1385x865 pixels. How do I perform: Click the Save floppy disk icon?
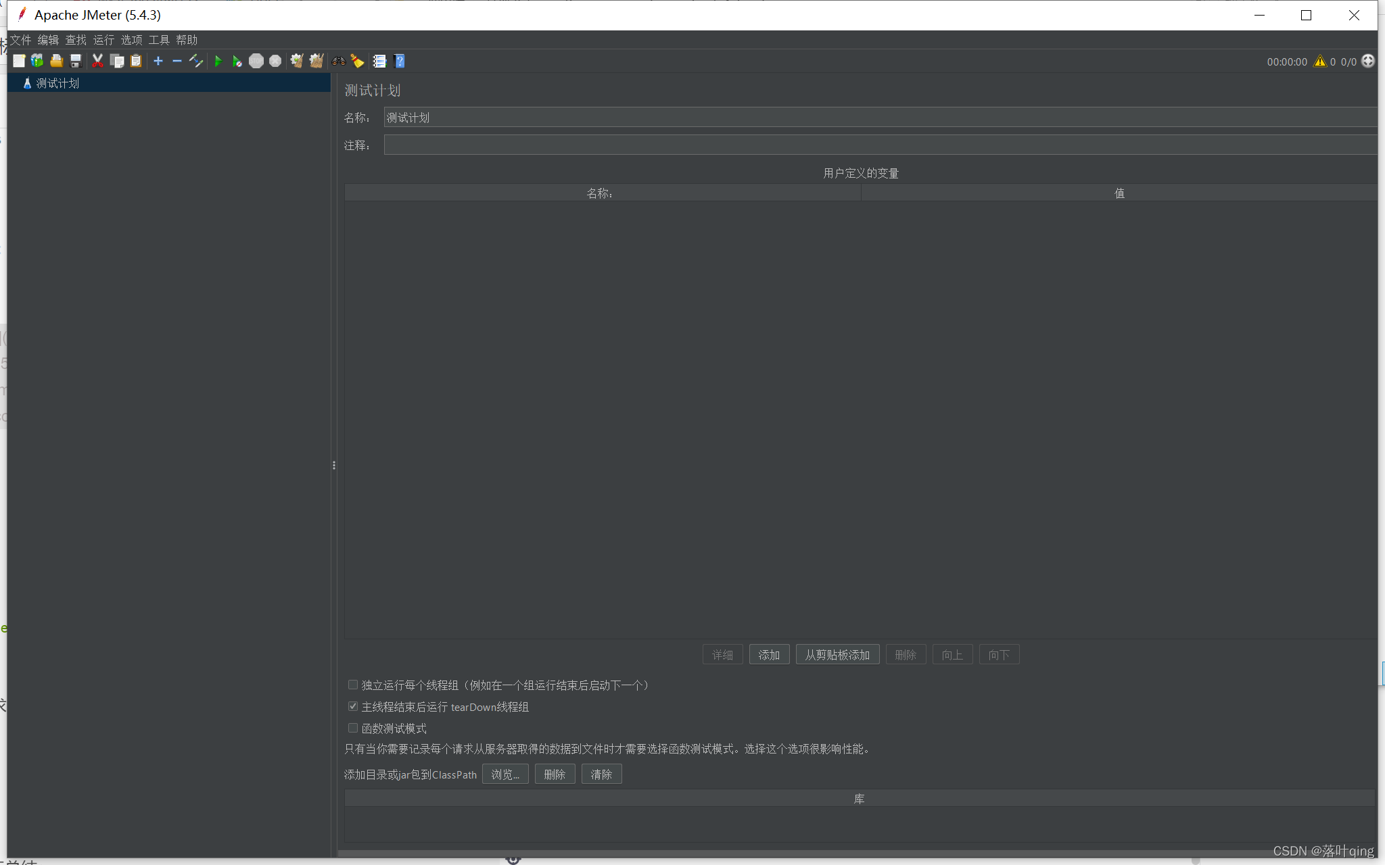(76, 61)
